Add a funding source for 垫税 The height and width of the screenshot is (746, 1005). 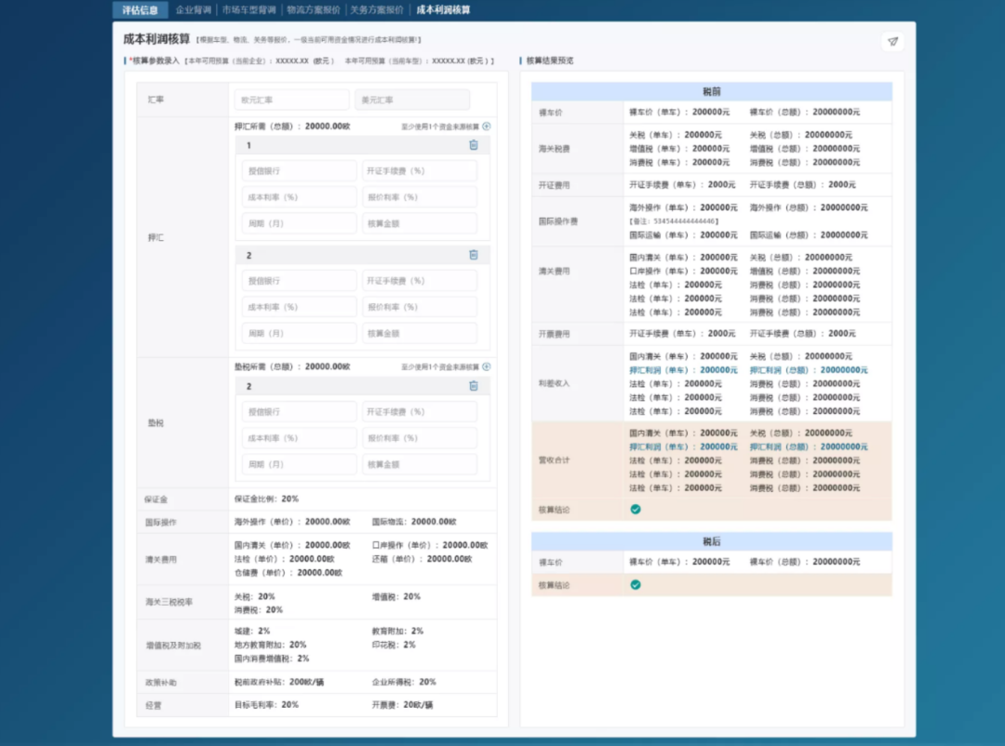[x=486, y=366]
